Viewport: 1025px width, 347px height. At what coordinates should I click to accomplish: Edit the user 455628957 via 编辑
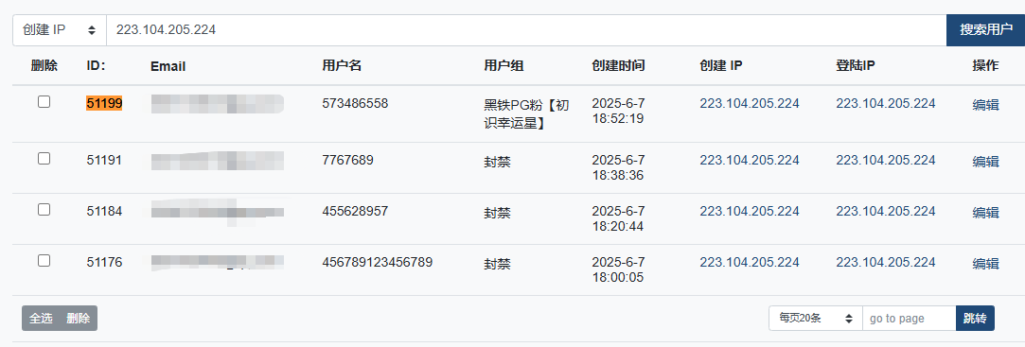point(985,213)
